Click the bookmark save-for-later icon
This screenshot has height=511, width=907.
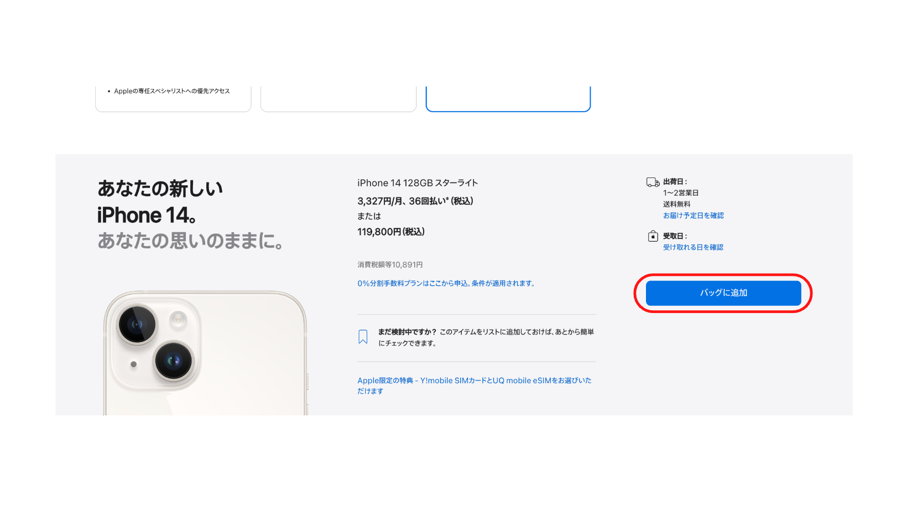coord(363,337)
